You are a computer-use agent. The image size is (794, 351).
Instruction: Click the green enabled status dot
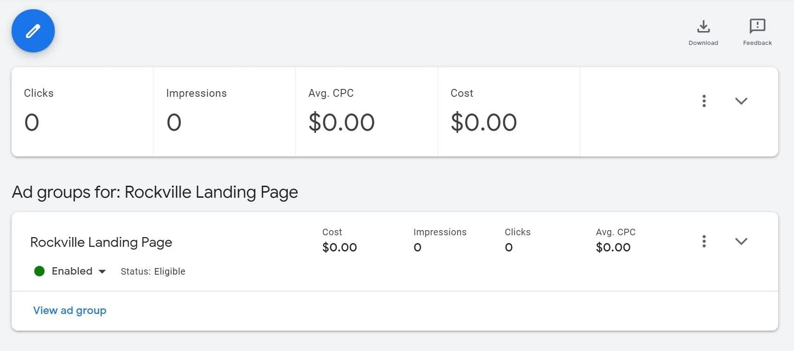coord(39,271)
